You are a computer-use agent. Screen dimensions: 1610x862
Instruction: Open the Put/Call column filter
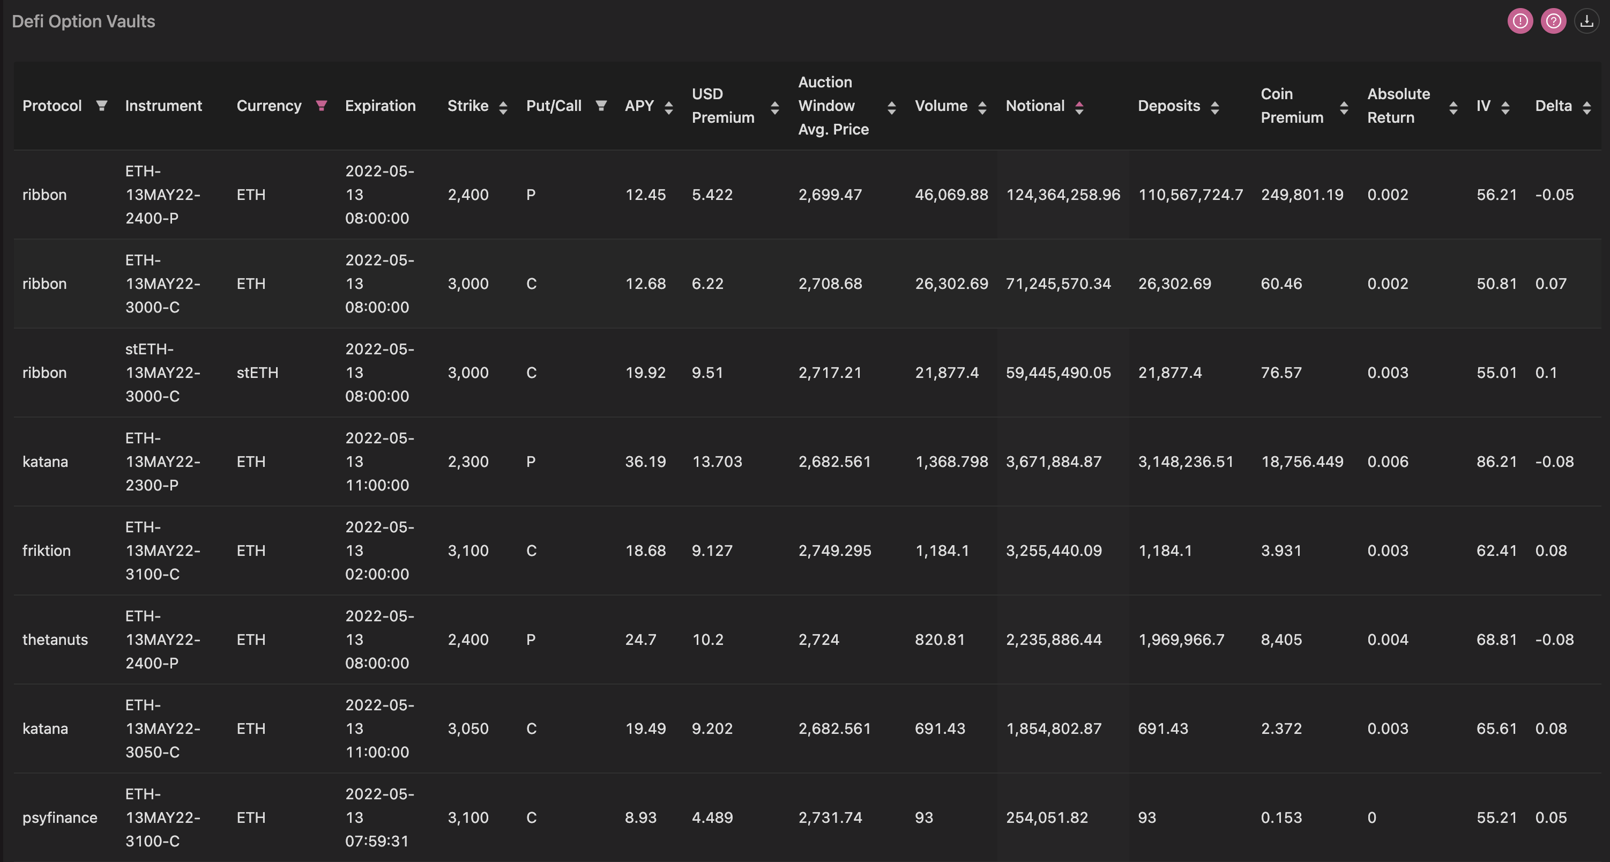click(601, 106)
